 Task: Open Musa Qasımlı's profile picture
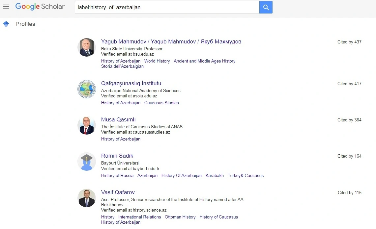[x=86, y=125]
